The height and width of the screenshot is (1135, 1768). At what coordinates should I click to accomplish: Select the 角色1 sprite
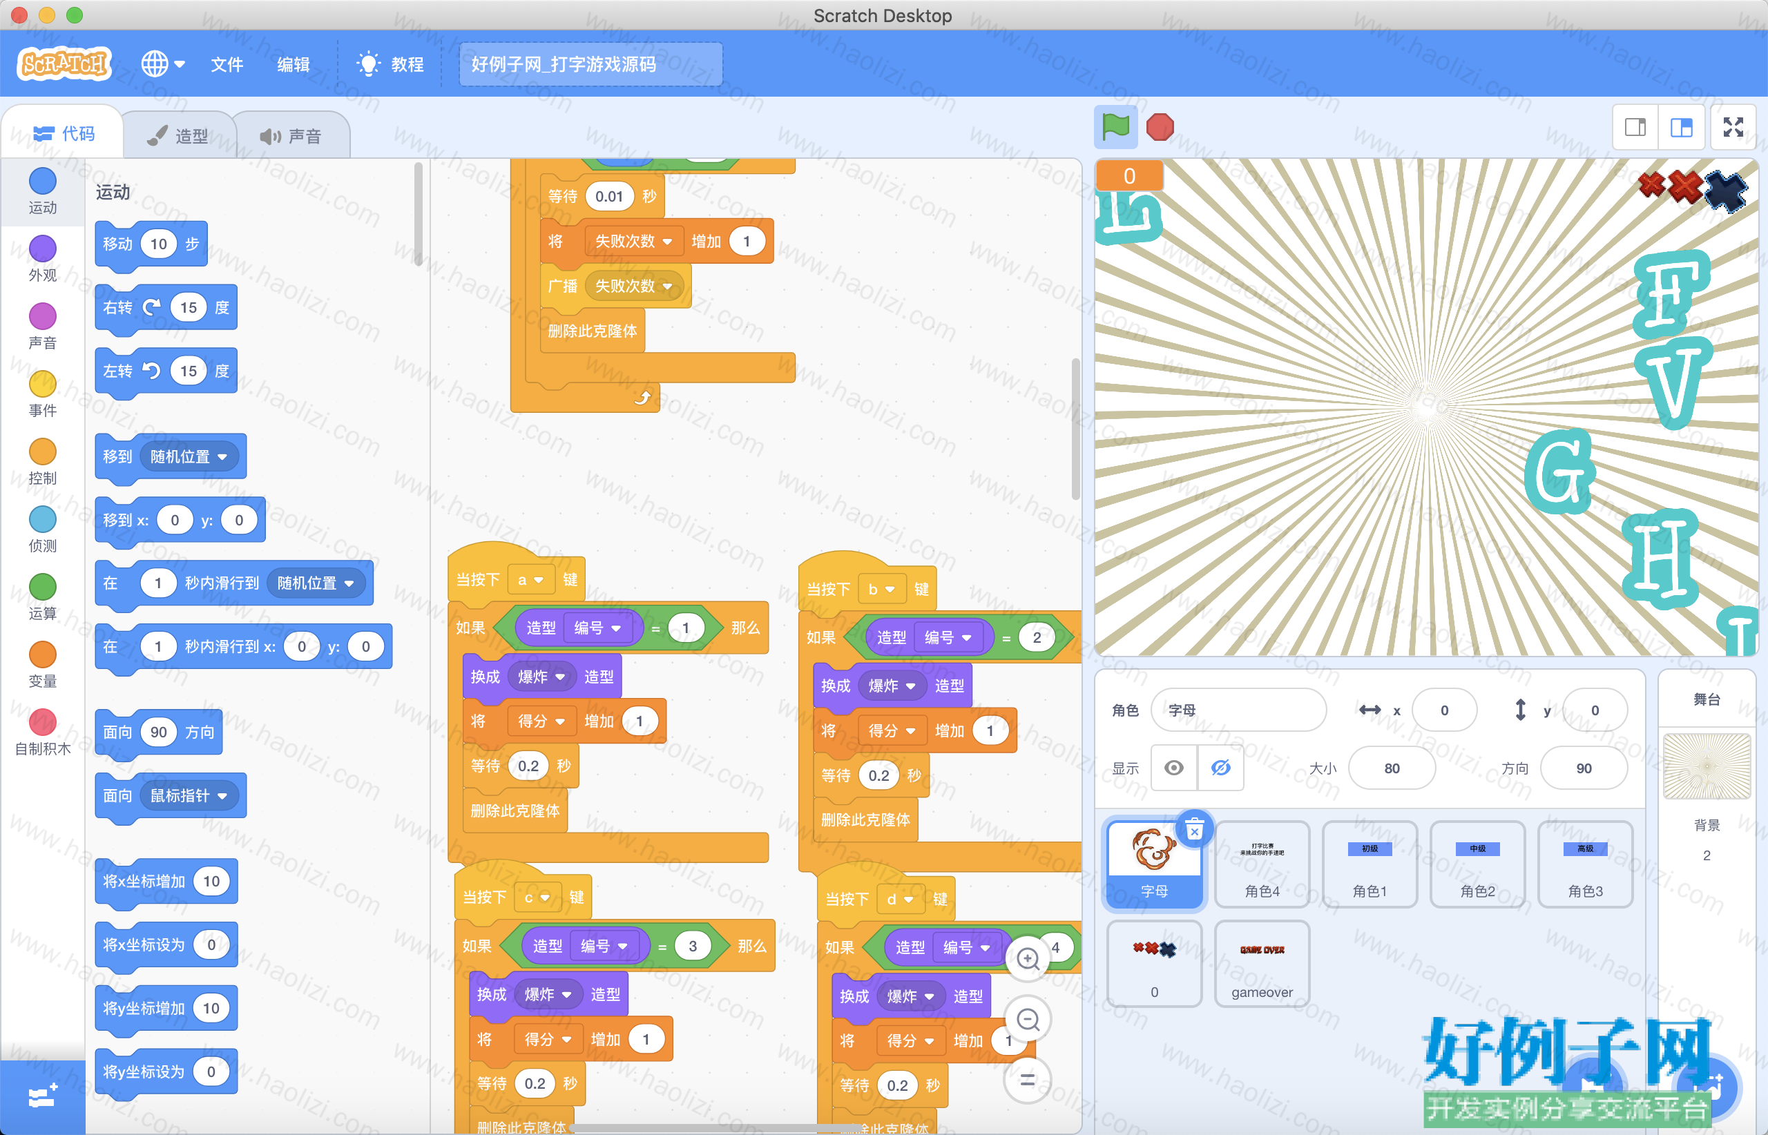click(1370, 864)
